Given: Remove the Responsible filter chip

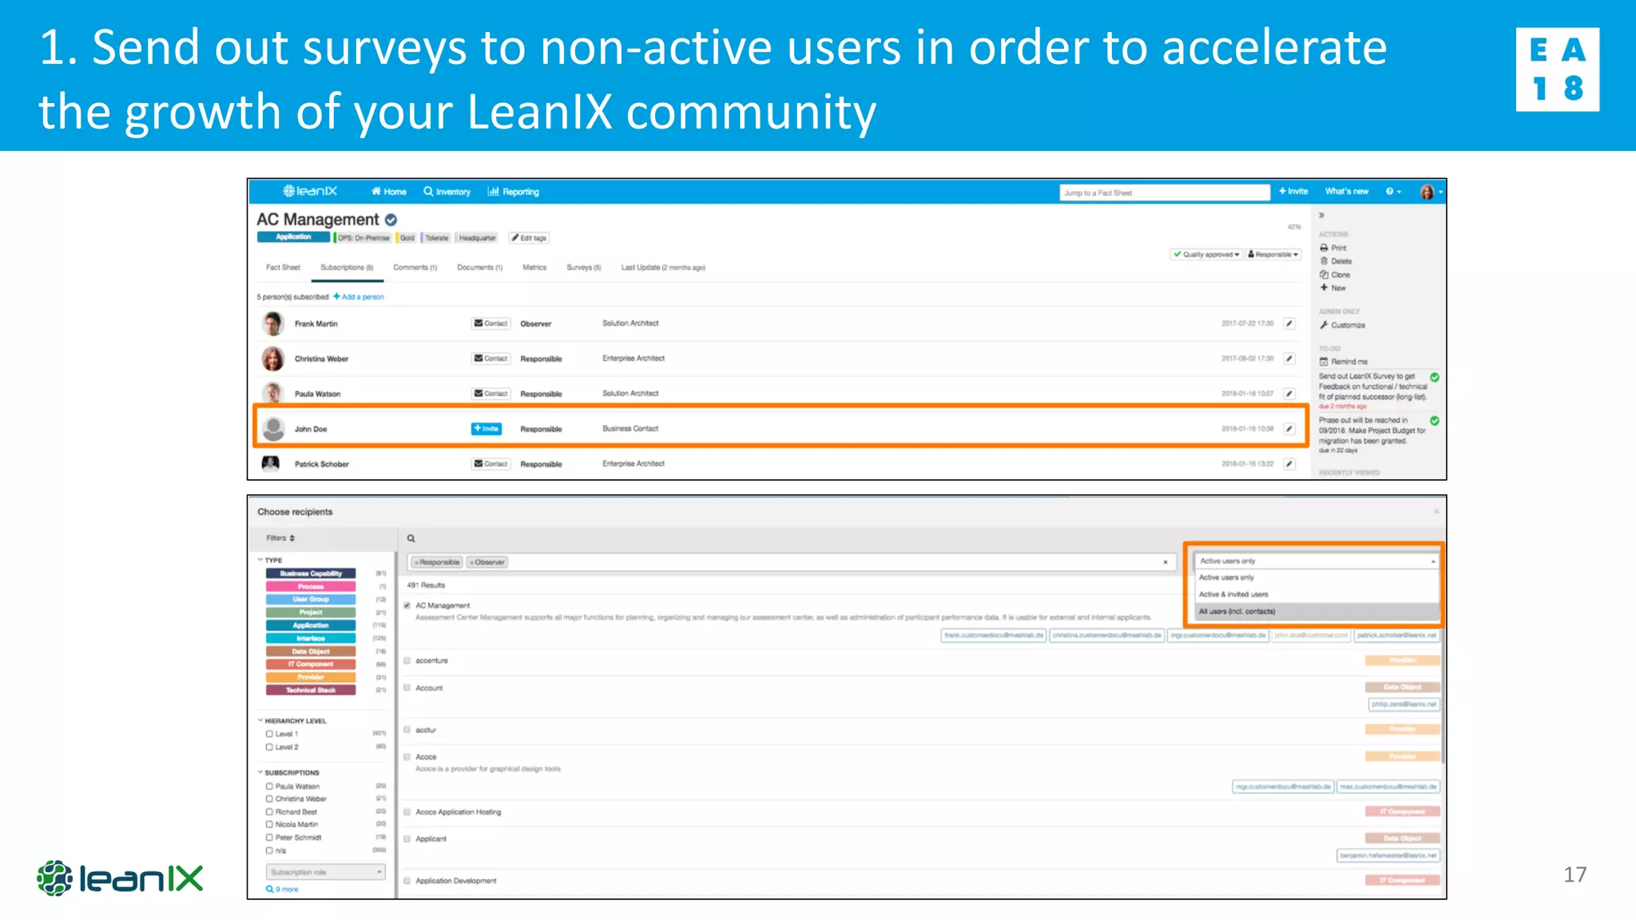Looking at the screenshot, I should click(416, 562).
